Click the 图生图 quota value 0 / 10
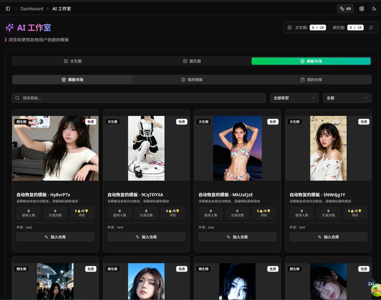 click(x=355, y=28)
